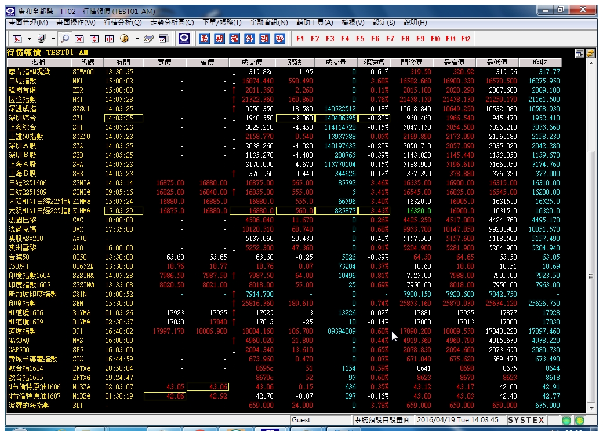Click the blue 外 foreign category button
Screen dimensions: 603x431
pos(249,38)
